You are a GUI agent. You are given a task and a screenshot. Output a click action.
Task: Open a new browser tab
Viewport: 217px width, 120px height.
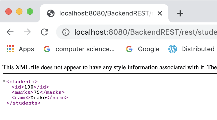coord(180,13)
